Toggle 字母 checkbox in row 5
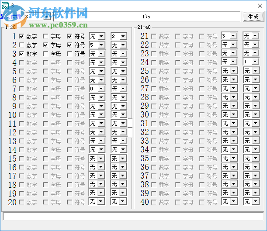Screen dimensions: 267x231 [45, 71]
